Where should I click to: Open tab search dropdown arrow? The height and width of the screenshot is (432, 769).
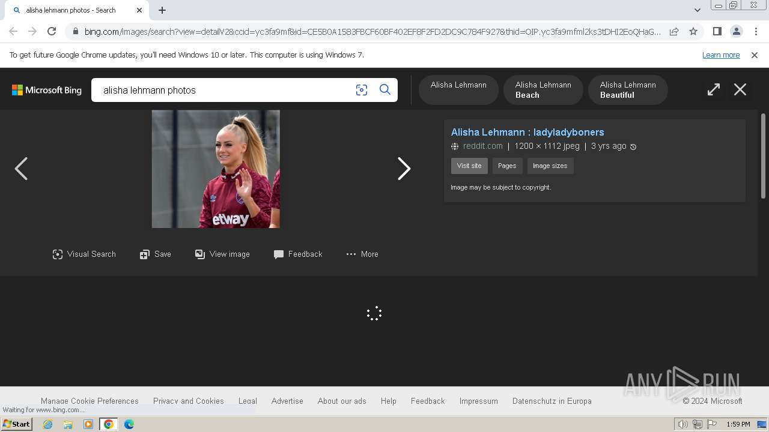697,10
